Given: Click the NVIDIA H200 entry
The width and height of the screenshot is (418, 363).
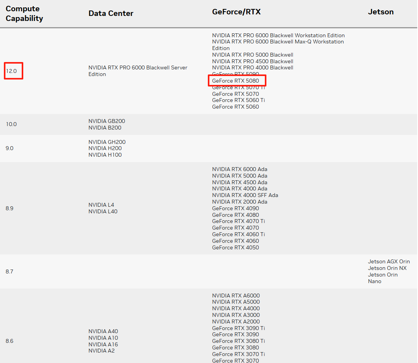Looking at the screenshot, I should point(105,148).
